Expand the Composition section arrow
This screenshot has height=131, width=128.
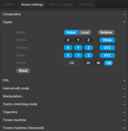click(124, 14)
